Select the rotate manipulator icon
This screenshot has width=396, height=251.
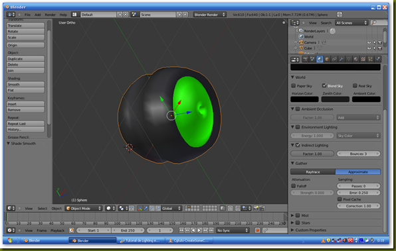[151, 209]
